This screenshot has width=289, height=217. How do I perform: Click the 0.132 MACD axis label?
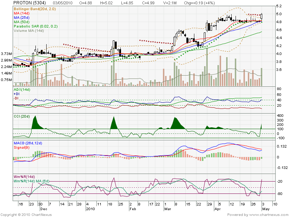(282, 146)
